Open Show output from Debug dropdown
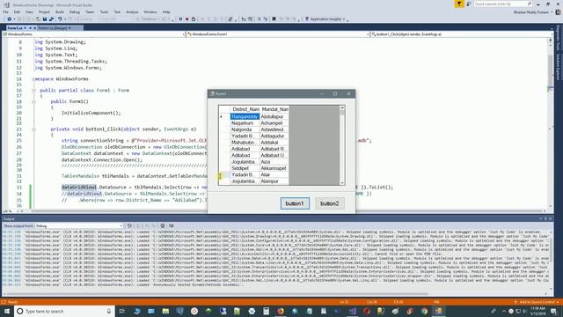This screenshot has width=563, height=317. [79, 225]
